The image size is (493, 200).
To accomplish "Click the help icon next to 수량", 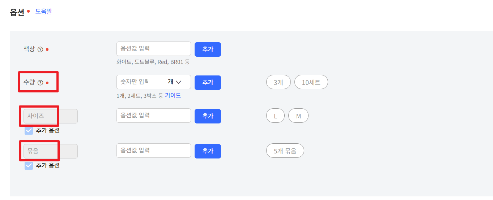I will pos(41,83).
